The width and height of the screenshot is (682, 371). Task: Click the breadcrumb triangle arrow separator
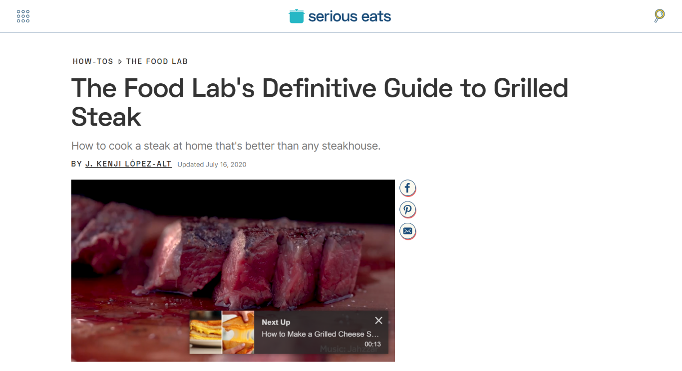tap(120, 62)
